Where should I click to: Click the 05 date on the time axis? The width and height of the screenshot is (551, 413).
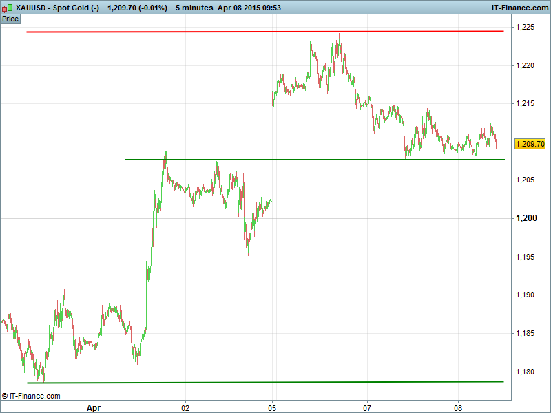point(273,407)
